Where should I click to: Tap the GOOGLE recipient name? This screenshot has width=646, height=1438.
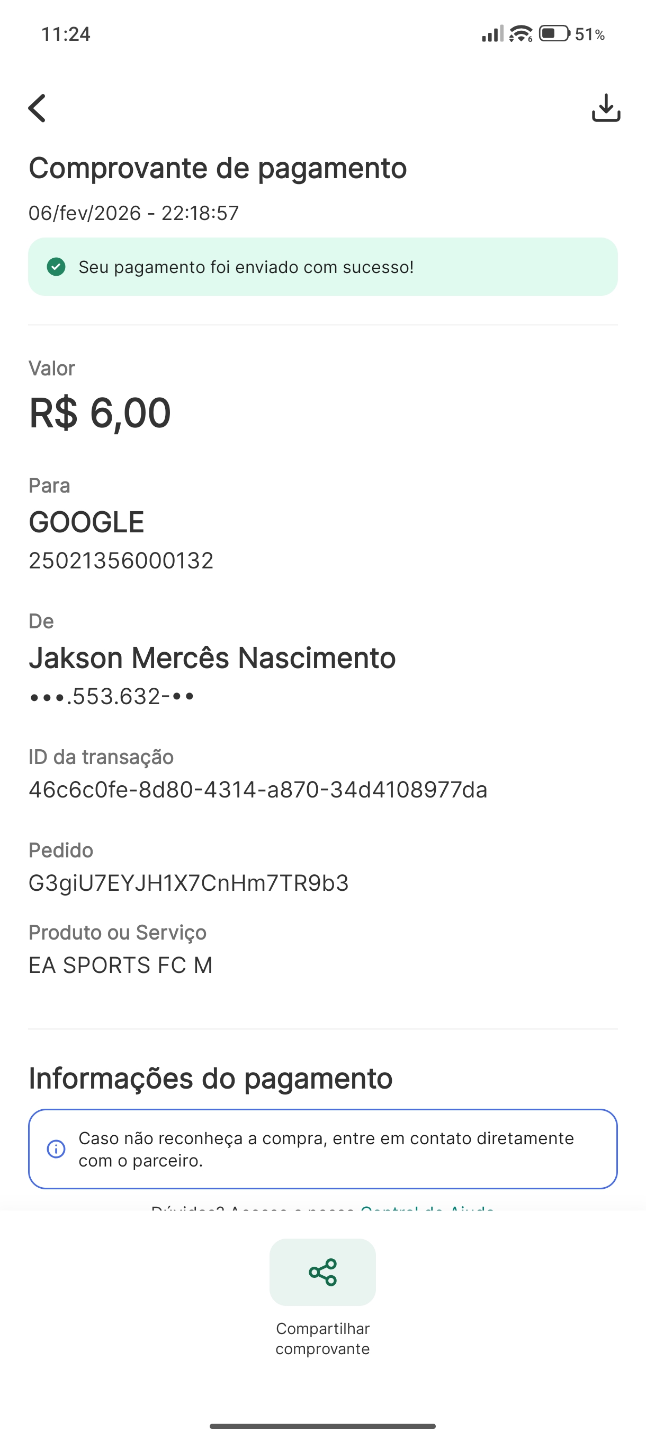coord(86,522)
